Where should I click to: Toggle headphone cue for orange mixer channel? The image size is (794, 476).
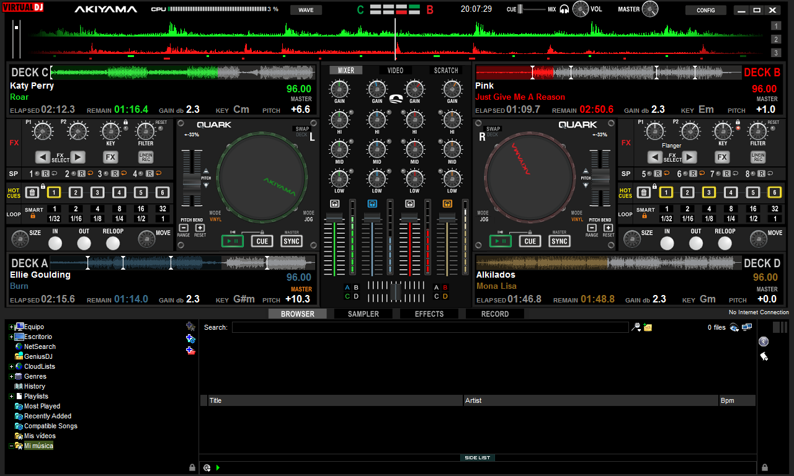click(447, 203)
